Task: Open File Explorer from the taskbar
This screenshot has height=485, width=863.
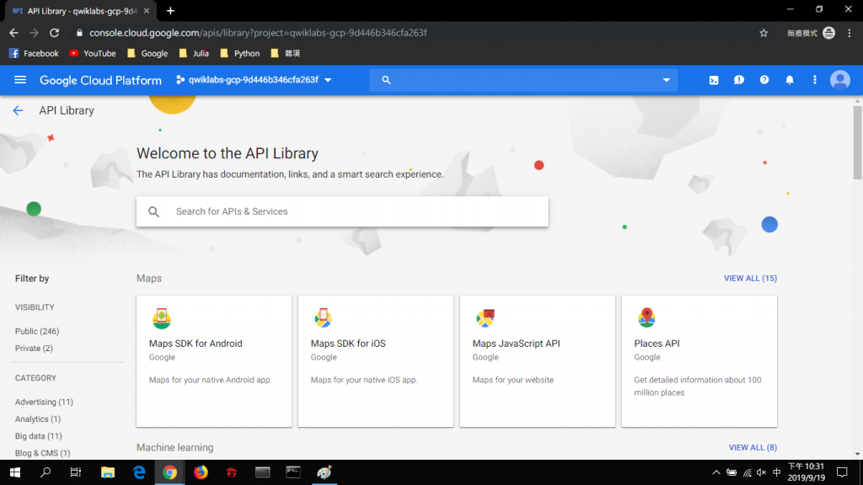Action: tap(108, 472)
